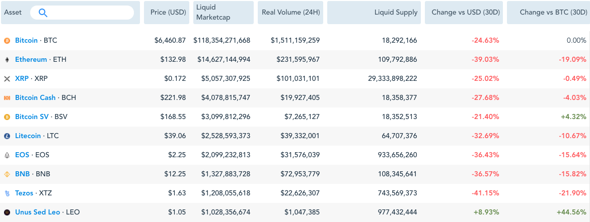Click the search magnifier icon
Image resolution: width=590 pixels, height=222 pixels.
(43, 13)
